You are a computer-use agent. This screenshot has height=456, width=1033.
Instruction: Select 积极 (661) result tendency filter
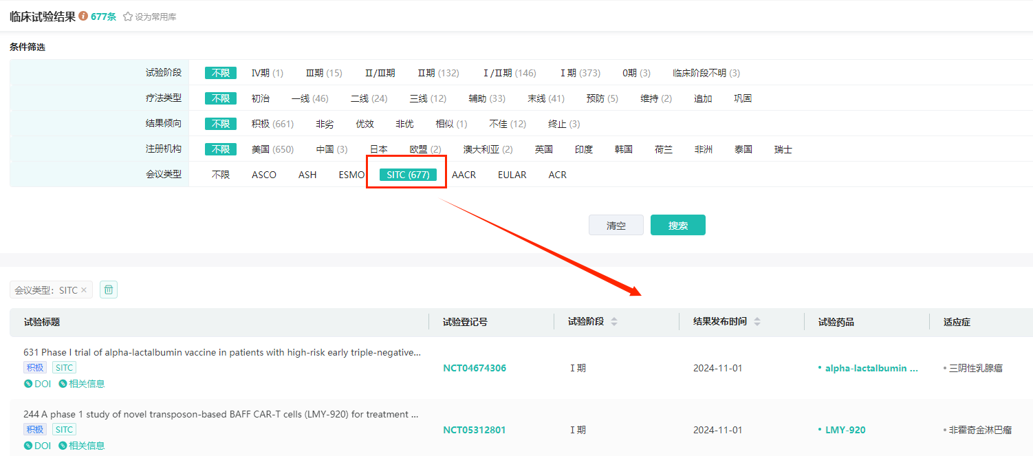point(272,124)
